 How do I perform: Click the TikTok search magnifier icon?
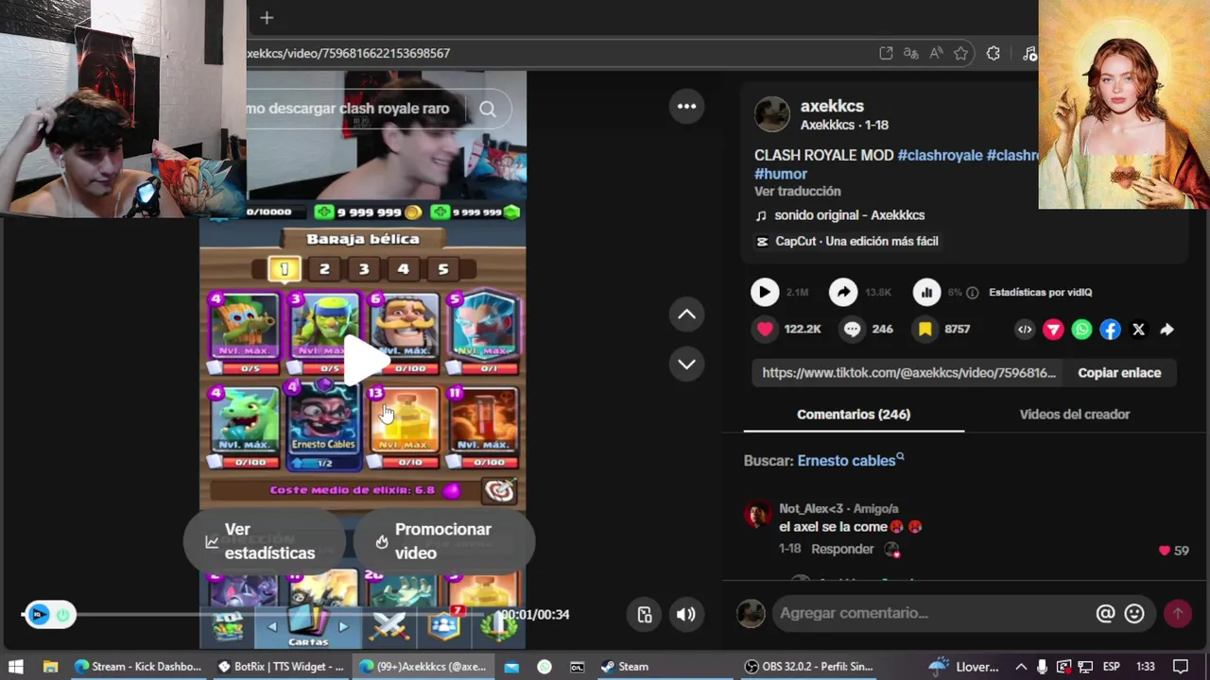(x=487, y=109)
